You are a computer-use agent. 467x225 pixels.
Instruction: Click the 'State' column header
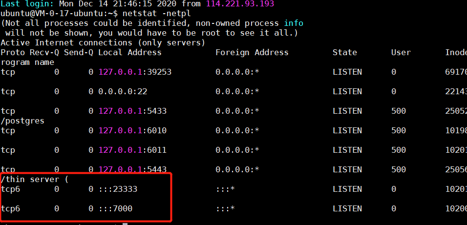(344, 53)
